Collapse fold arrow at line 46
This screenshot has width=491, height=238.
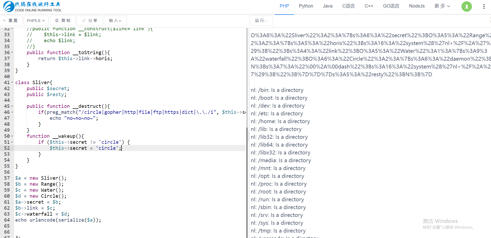(x=12, y=112)
